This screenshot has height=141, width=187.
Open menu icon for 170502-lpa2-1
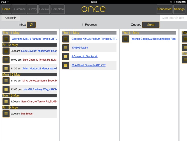tap(66, 48)
